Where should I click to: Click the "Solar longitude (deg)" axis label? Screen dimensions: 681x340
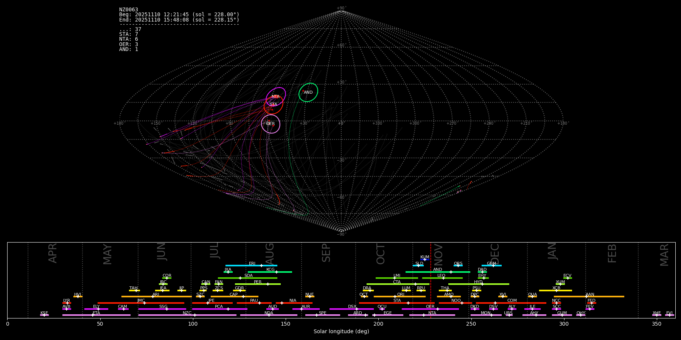341,332
